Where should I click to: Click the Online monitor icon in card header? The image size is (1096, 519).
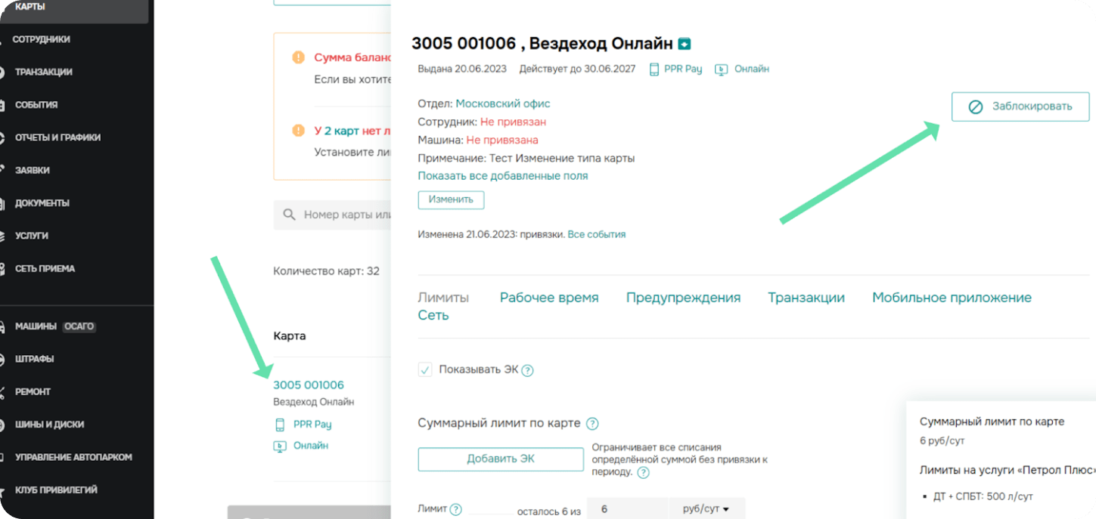(x=722, y=70)
